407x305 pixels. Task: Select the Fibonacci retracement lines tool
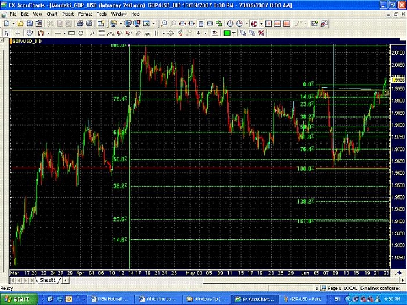tap(102, 33)
